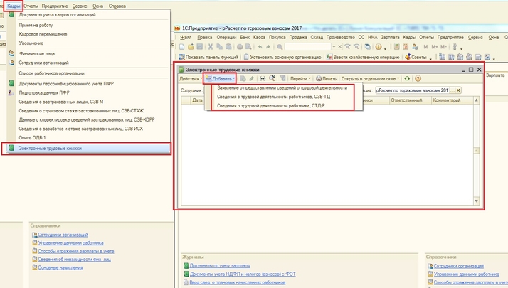Click the organization filter input field
The image size is (508, 288).
click(x=413, y=91)
